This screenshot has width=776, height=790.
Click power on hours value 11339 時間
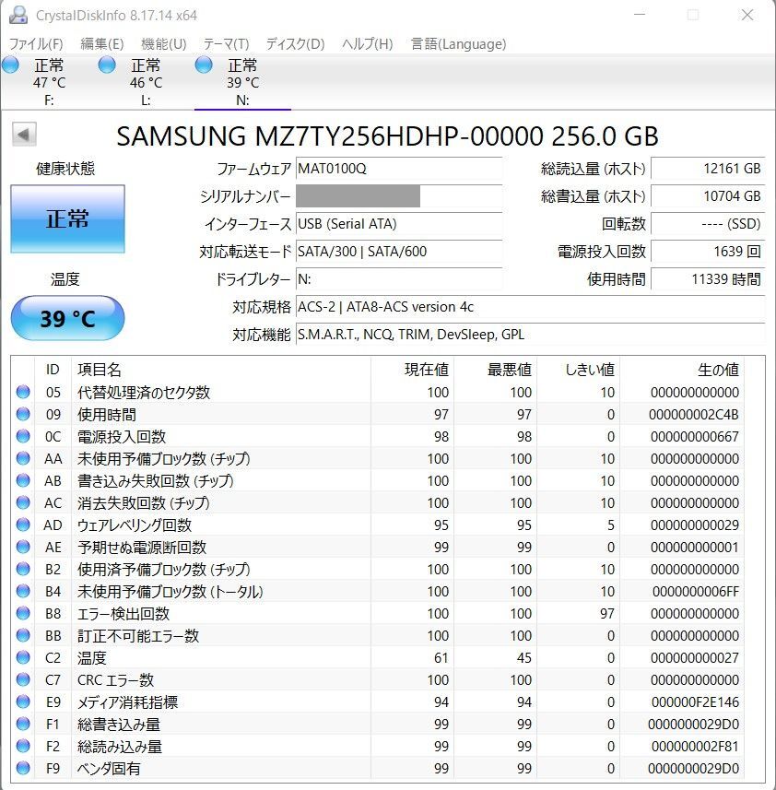coord(708,279)
